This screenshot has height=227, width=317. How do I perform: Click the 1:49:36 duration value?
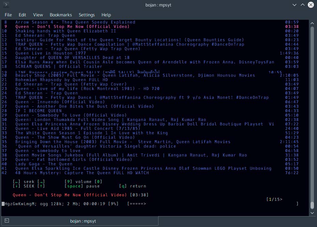click(289, 53)
